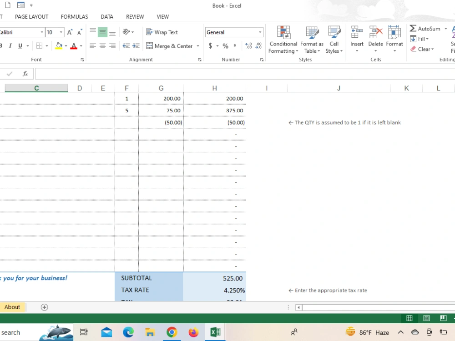This screenshot has width=455, height=341.
Task: Open Font dialog launcher
Action: tap(82, 60)
